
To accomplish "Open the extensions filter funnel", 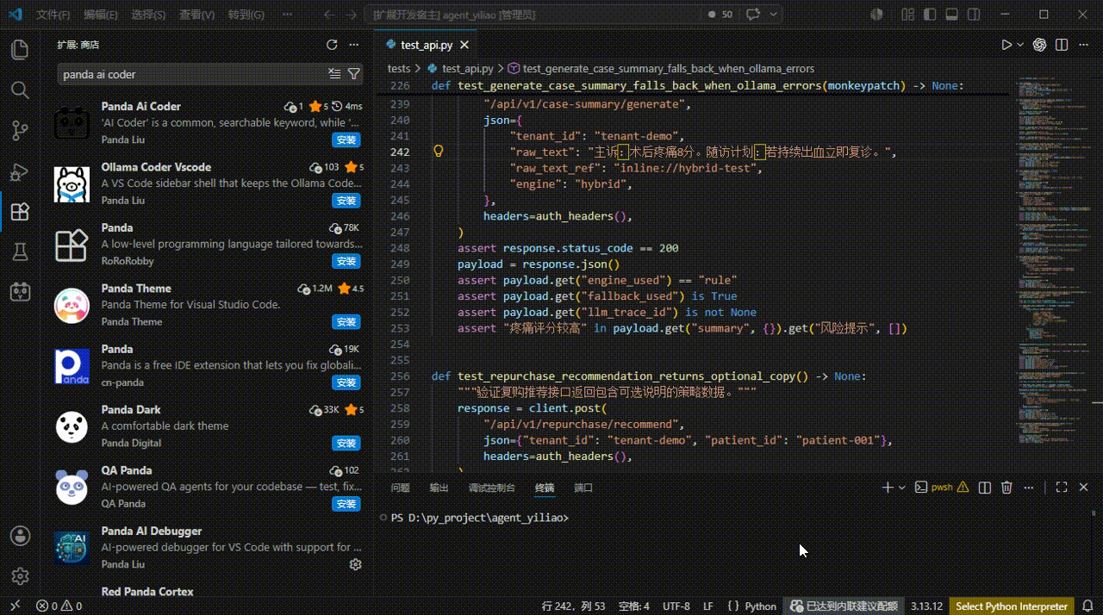I will coord(353,74).
